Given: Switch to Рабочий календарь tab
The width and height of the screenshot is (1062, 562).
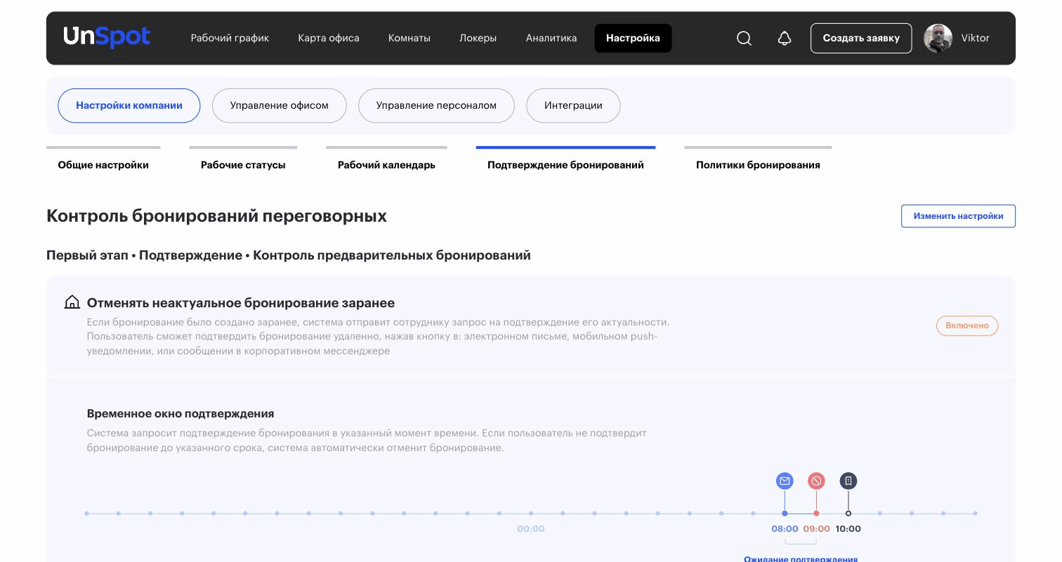Looking at the screenshot, I should pyautogui.click(x=386, y=159).
